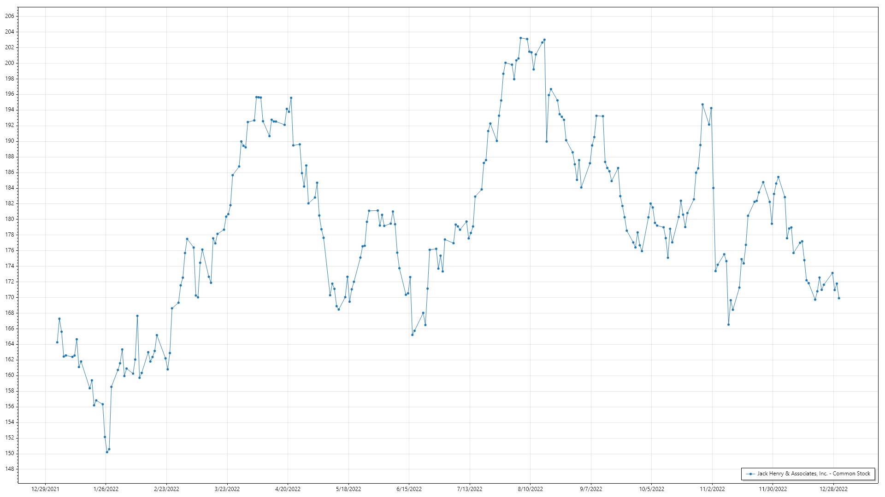Viewport: 885px width, 497px height.
Task: Click the 200 price axis label
Action: tap(10, 63)
